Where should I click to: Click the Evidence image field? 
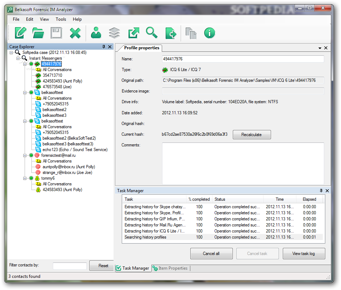tap(243, 91)
